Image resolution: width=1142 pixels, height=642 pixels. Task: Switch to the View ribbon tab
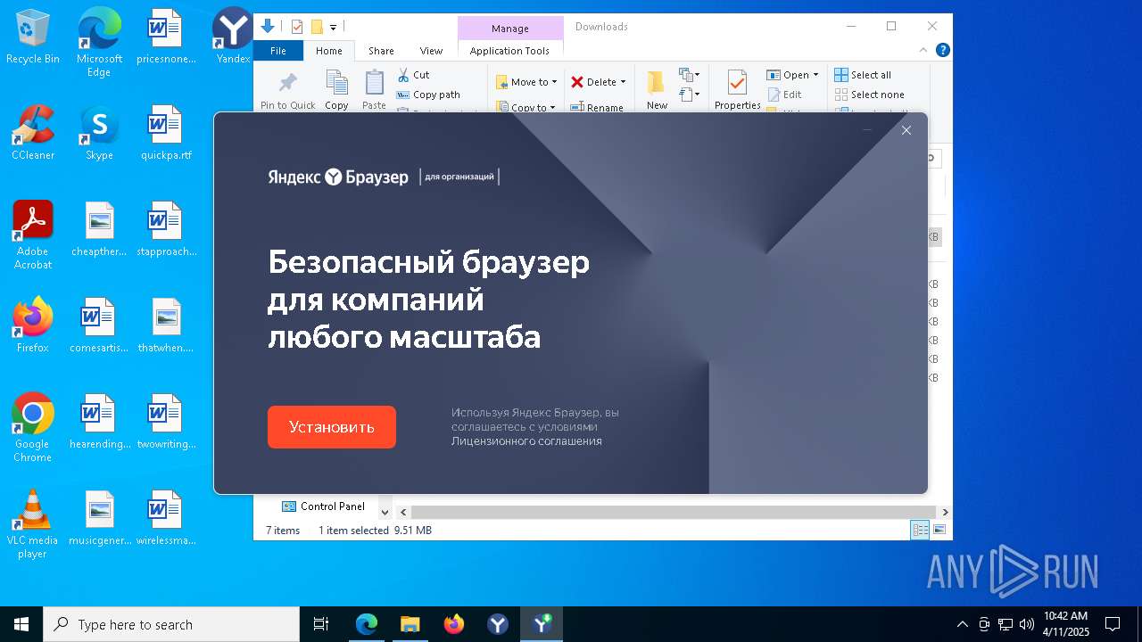[431, 51]
